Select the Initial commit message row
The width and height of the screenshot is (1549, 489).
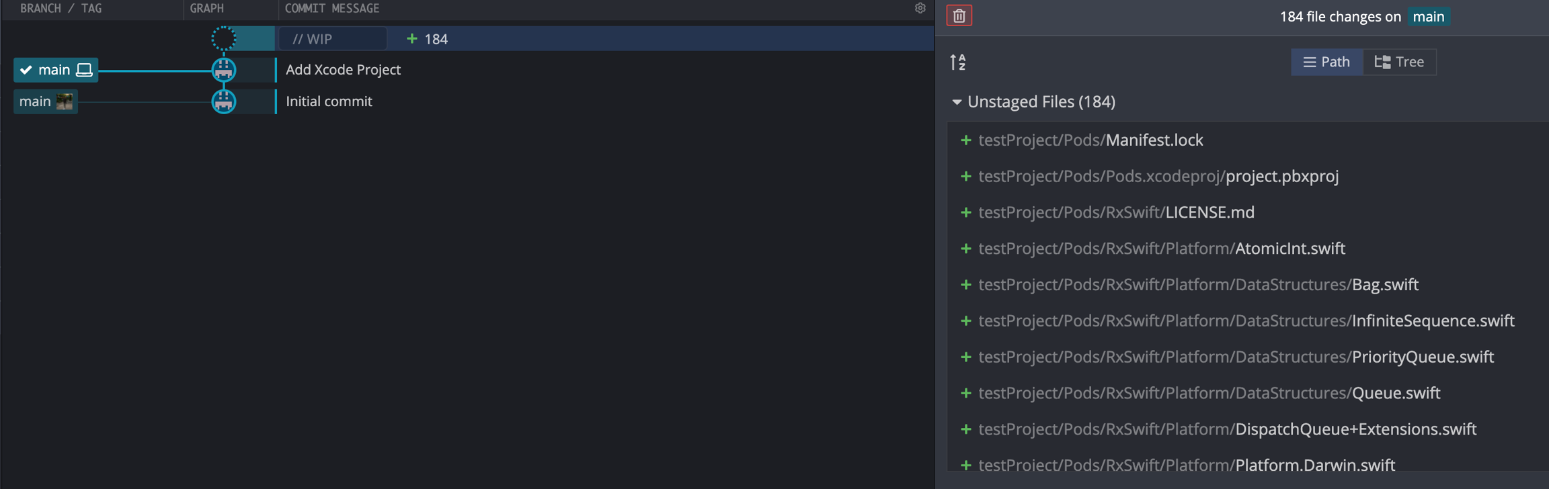tap(329, 101)
